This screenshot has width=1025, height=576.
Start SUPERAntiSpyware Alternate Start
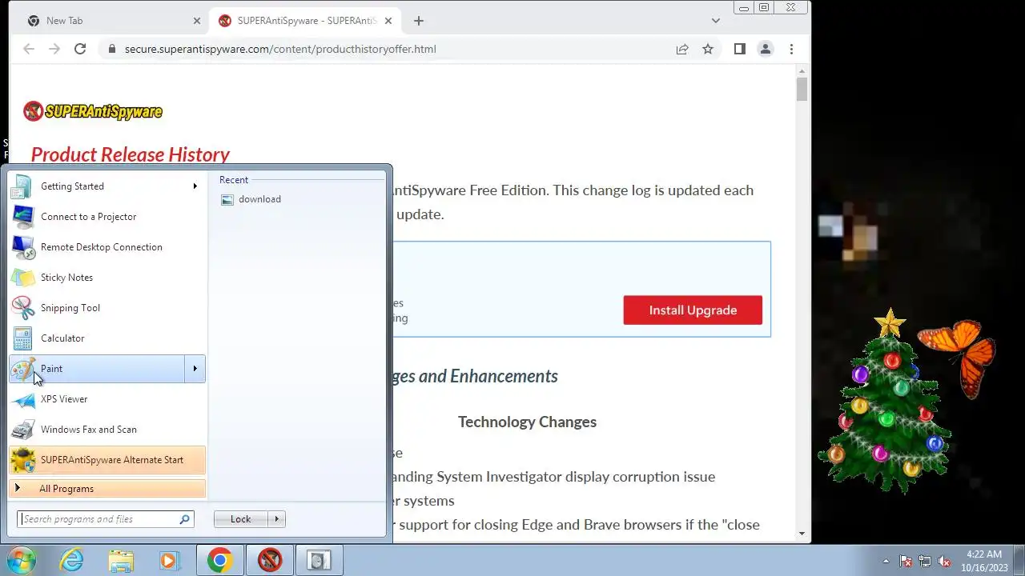[107, 460]
